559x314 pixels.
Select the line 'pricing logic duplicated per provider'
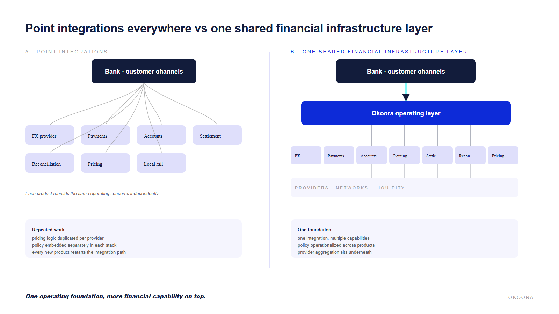pos(68,238)
